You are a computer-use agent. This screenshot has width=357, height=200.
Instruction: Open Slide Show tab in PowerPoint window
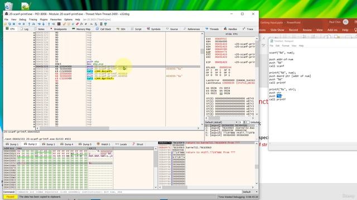pos(277,30)
